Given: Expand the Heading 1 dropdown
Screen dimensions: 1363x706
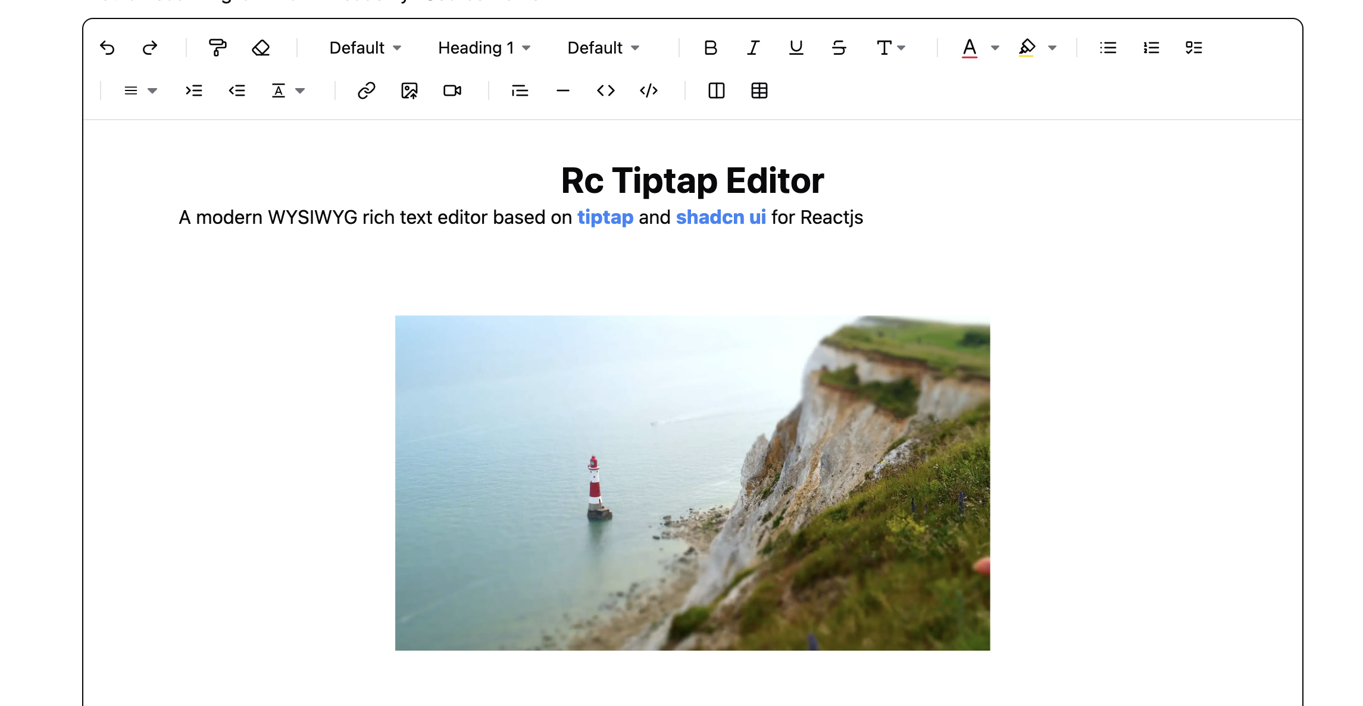Looking at the screenshot, I should (x=483, y=48).
